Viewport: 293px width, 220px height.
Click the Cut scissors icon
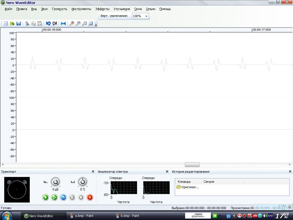click(x=27, y=23)
